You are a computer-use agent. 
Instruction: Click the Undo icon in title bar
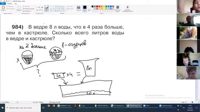pos(7,1)
